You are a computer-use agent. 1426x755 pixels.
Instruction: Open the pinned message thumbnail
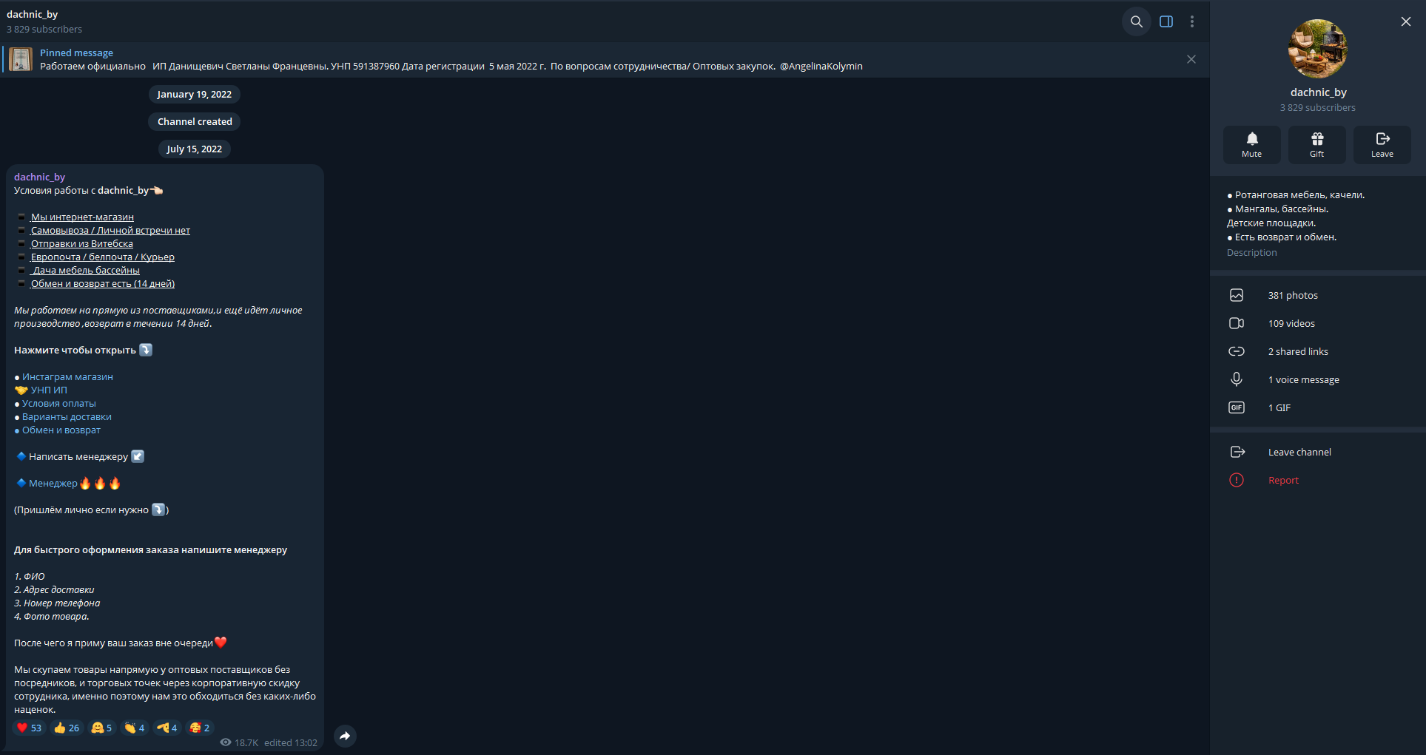[21, 59]
